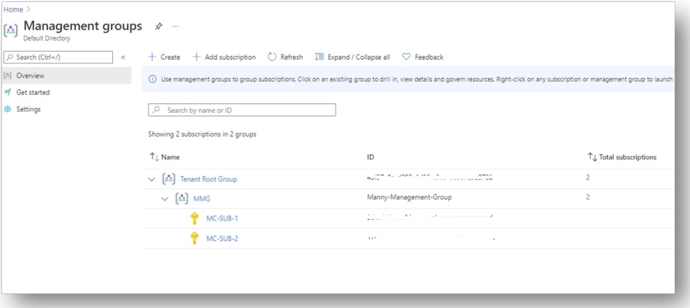Click MMG's total subscriptions count 2
The width and height of the screenshot is (690, 308).
(588, 197)
